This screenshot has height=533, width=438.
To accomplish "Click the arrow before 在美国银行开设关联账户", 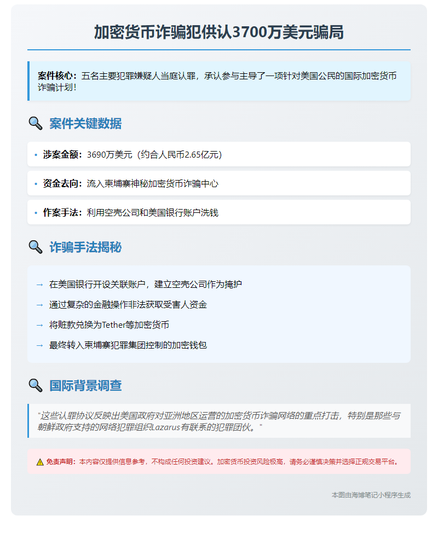I will pos(40,285).
